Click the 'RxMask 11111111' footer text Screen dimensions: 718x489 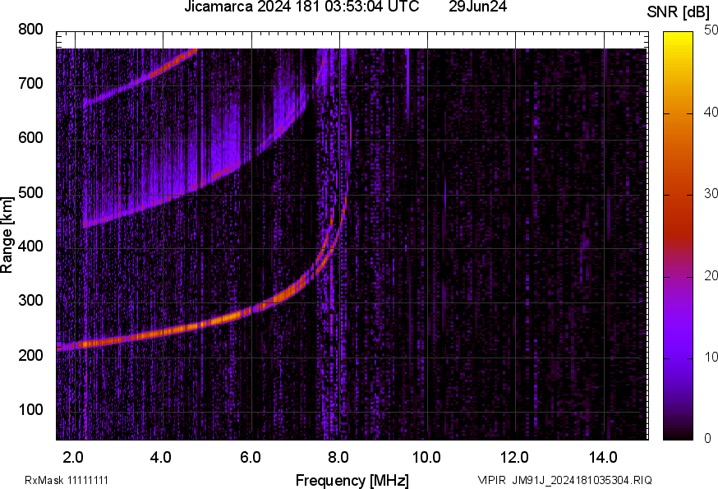(67, 480)
